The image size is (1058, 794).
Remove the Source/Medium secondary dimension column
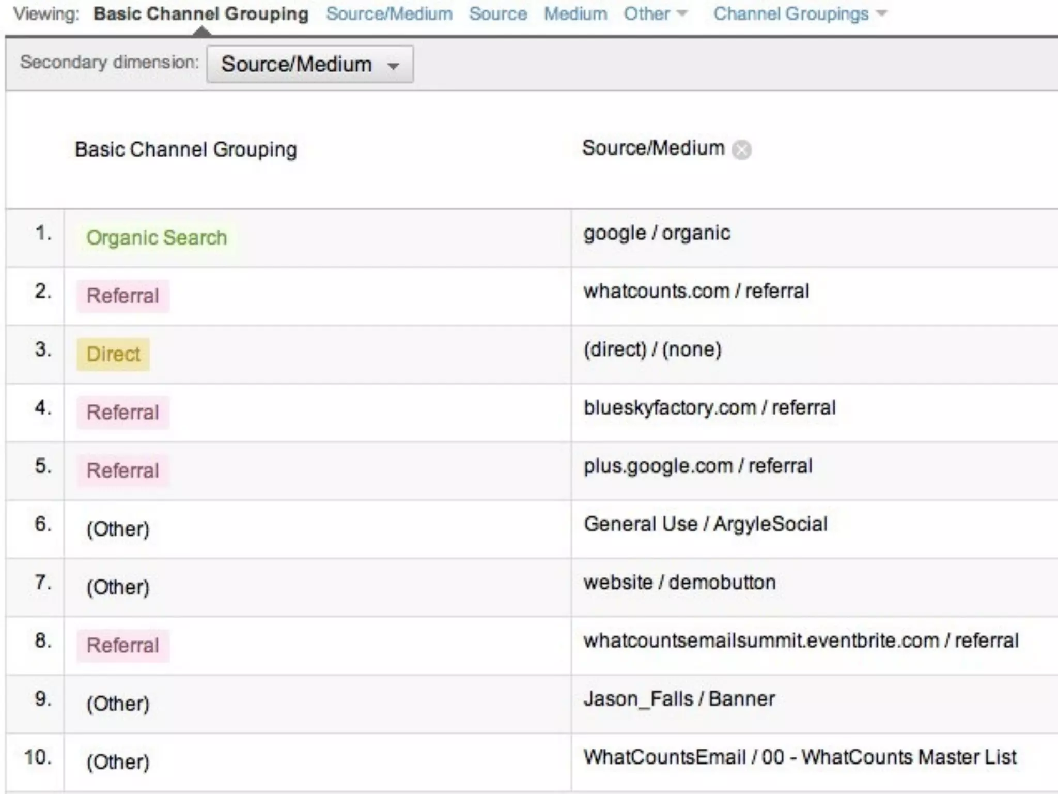(x=742, y=150)
